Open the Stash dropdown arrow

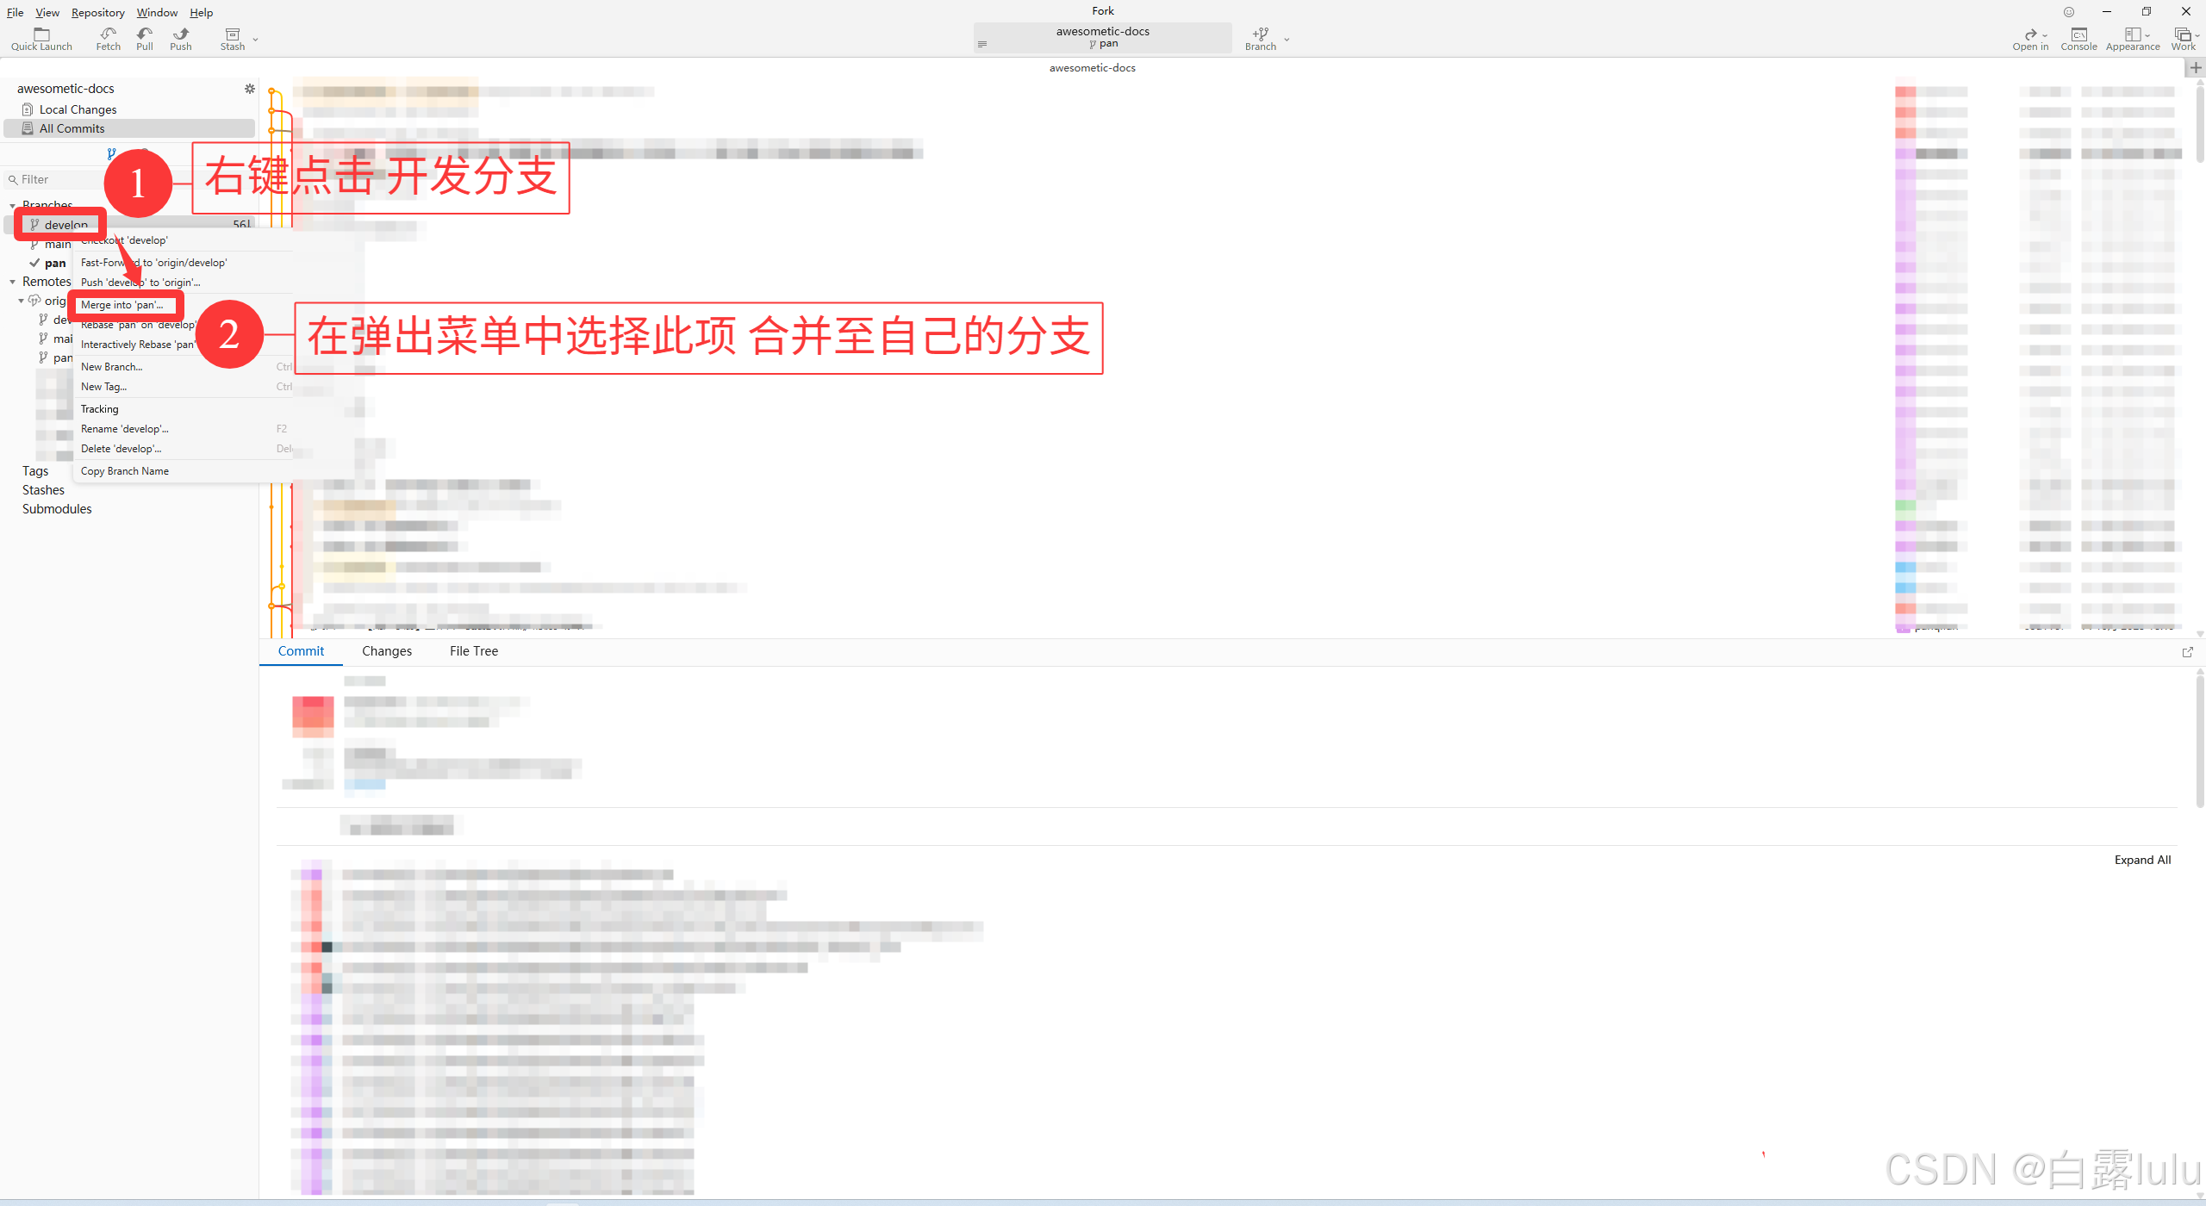255,40
